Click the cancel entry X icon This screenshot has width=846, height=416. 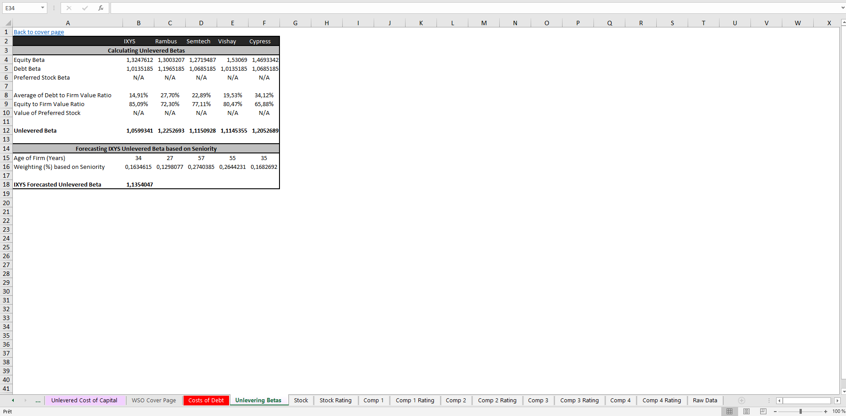click(x=69, y=8)
